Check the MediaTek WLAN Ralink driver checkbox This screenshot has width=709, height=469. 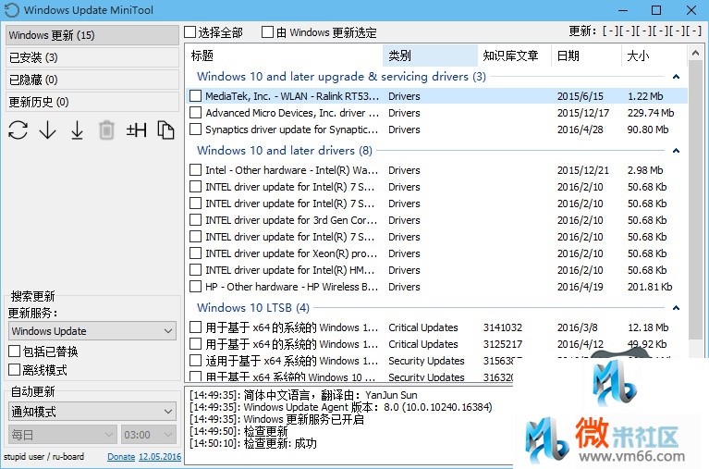tap(195, 96)
